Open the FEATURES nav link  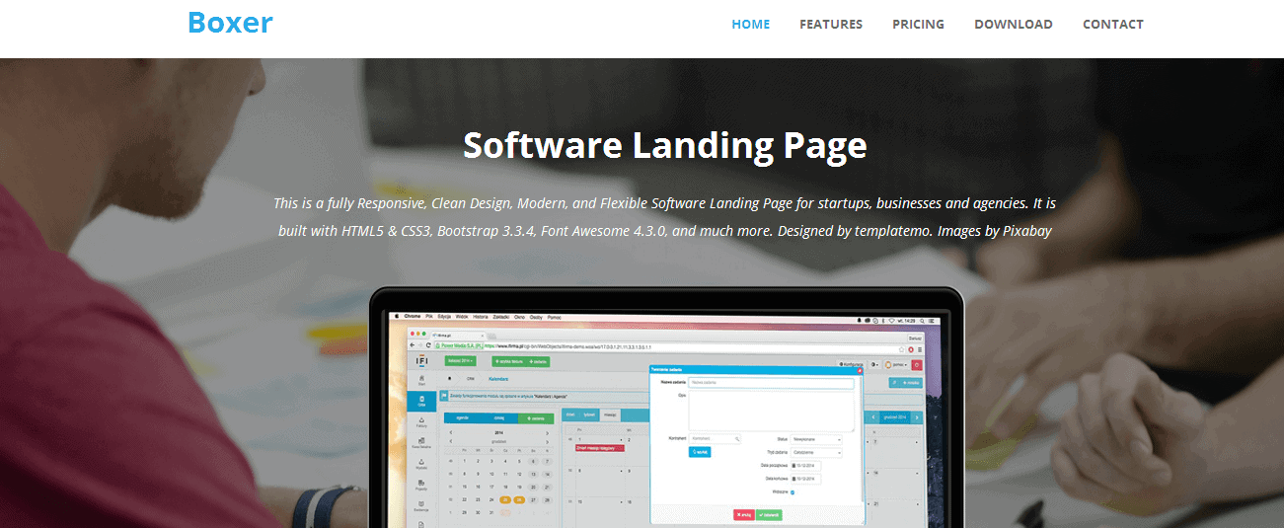point(831,25)
